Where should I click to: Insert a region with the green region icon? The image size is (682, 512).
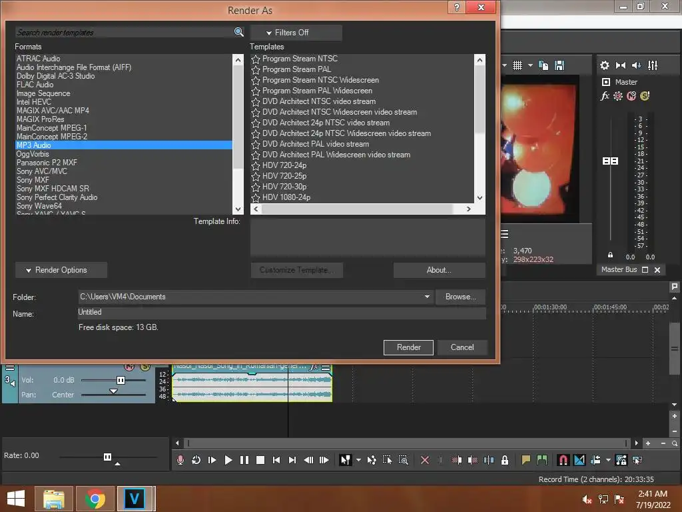542,460
